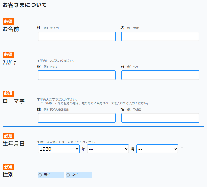The height and width of the screenshot is (187, 207).
Task: Click the 必須 badge above 性別
Action: 8,167
